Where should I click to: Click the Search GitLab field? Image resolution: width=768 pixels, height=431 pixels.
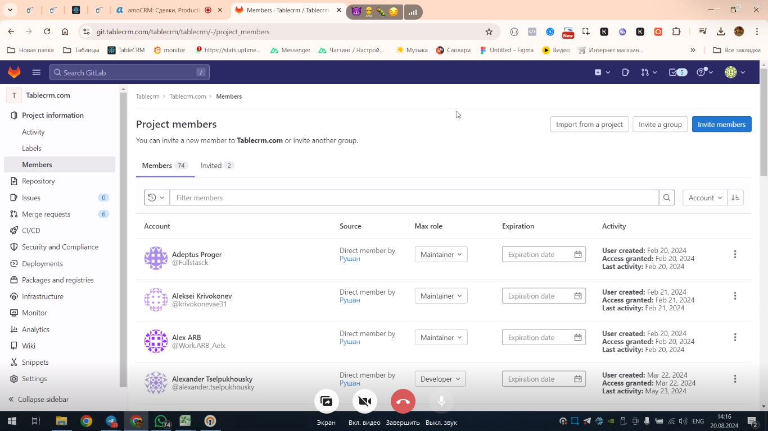(x=129, y=72)
